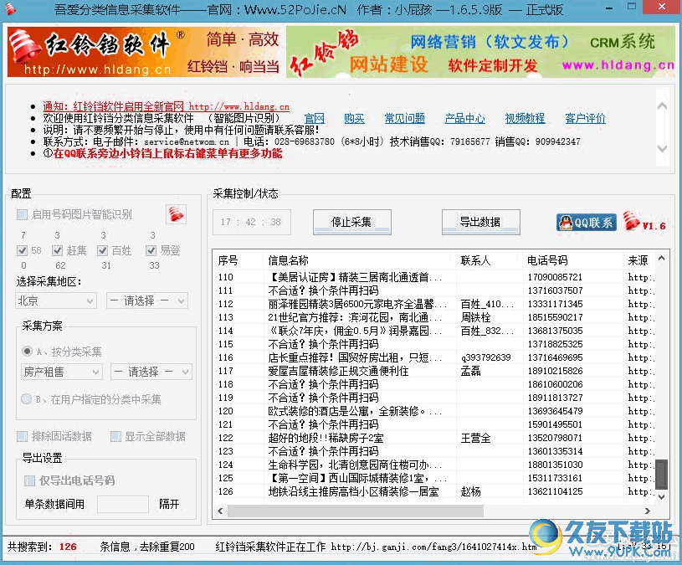The height and width of the screenshot is (565, 682).
Task: Click the red bell icon in config panel
Action: click(x=177, y=214)
